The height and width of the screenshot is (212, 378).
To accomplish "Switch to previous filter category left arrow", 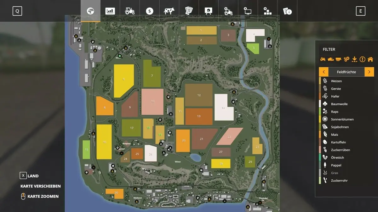I will point(324,72).
